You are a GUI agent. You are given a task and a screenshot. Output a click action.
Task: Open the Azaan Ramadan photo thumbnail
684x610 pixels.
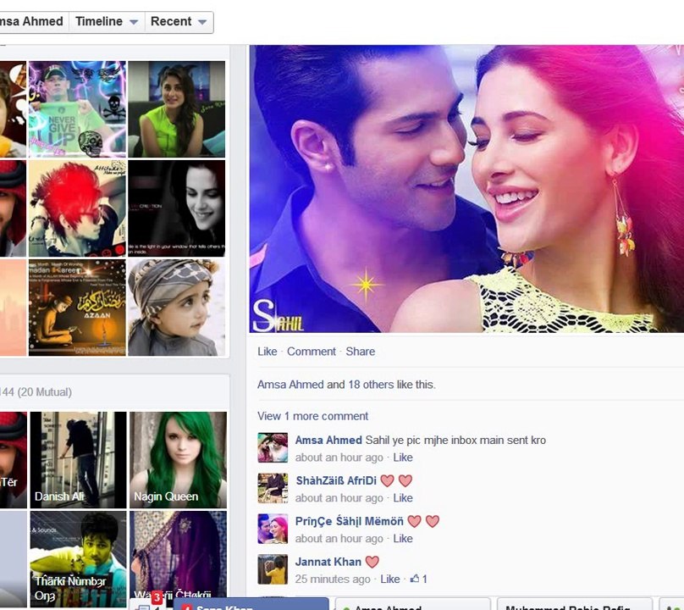click(77, 308)
